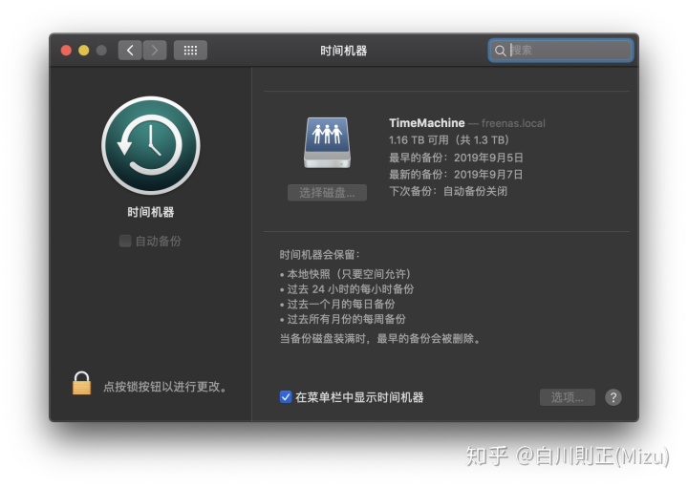This screenshot has height=487, width=688.
Task: Click 过去所有月份的每周备份 bullet
Action: coord(342,319)
